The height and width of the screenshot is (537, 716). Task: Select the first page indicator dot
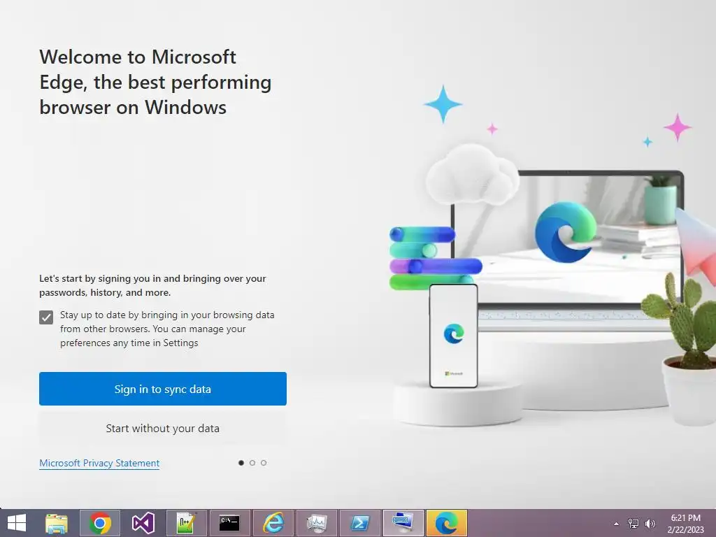pyautogui.click(x=241, y=463)
